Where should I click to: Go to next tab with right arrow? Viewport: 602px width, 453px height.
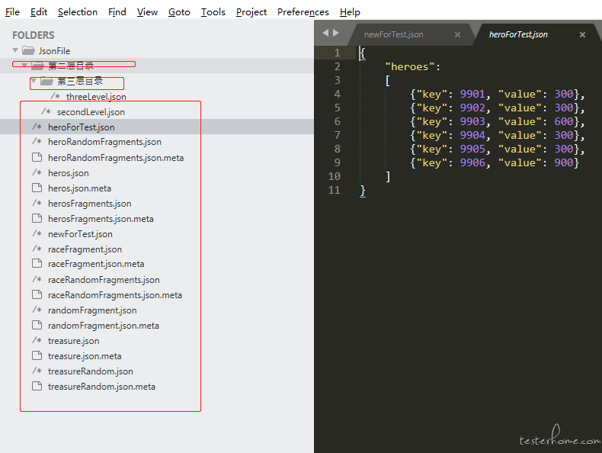pyautogui.click(x=336, y=33)
